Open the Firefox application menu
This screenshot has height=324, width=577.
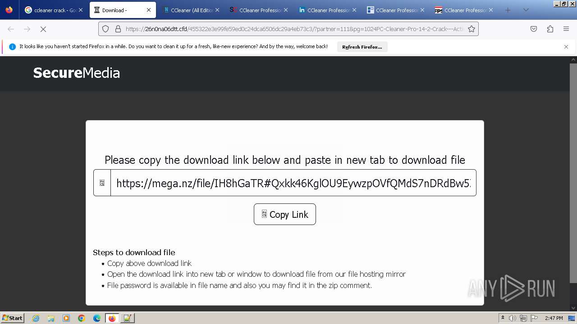(x=566, y=29)
